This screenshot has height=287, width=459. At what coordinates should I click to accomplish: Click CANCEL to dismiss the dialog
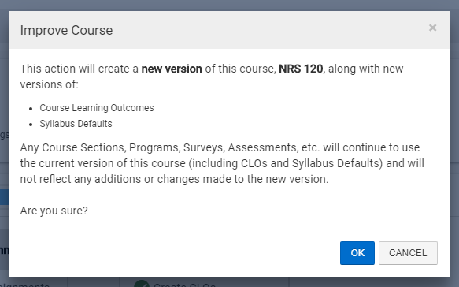408,252
